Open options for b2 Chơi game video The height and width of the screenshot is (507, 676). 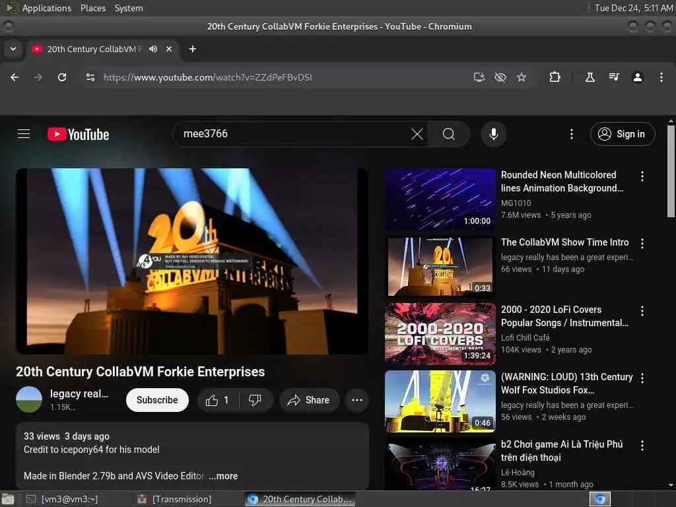tap(642, 446)
